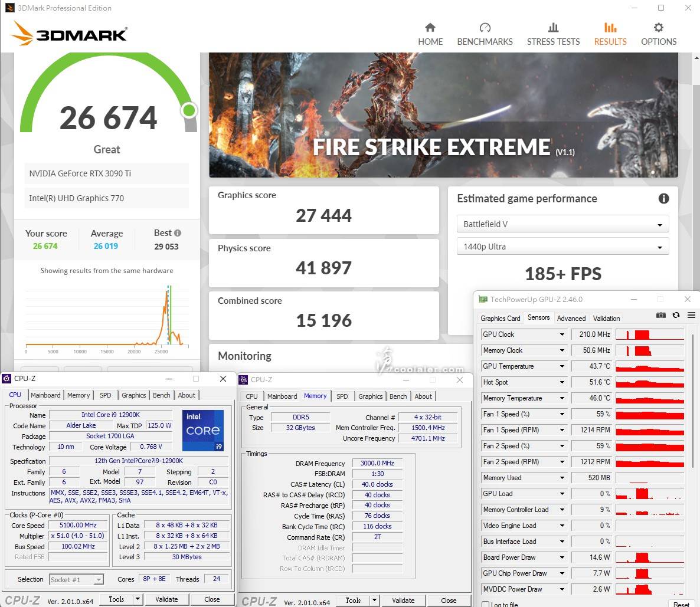Click the NVIDIA GeForce RTX 3090 Ti label

80,173
